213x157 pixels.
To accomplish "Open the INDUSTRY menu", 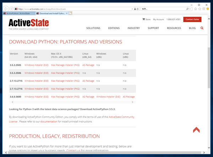I will tap(133, 28).
